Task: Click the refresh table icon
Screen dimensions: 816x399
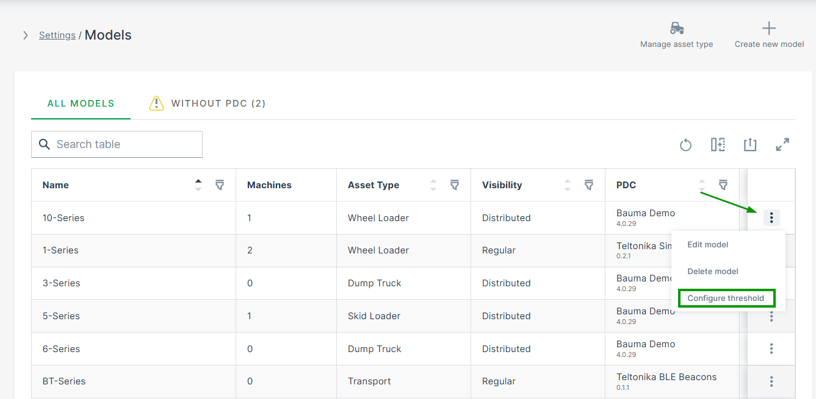Action: (685, 145)
